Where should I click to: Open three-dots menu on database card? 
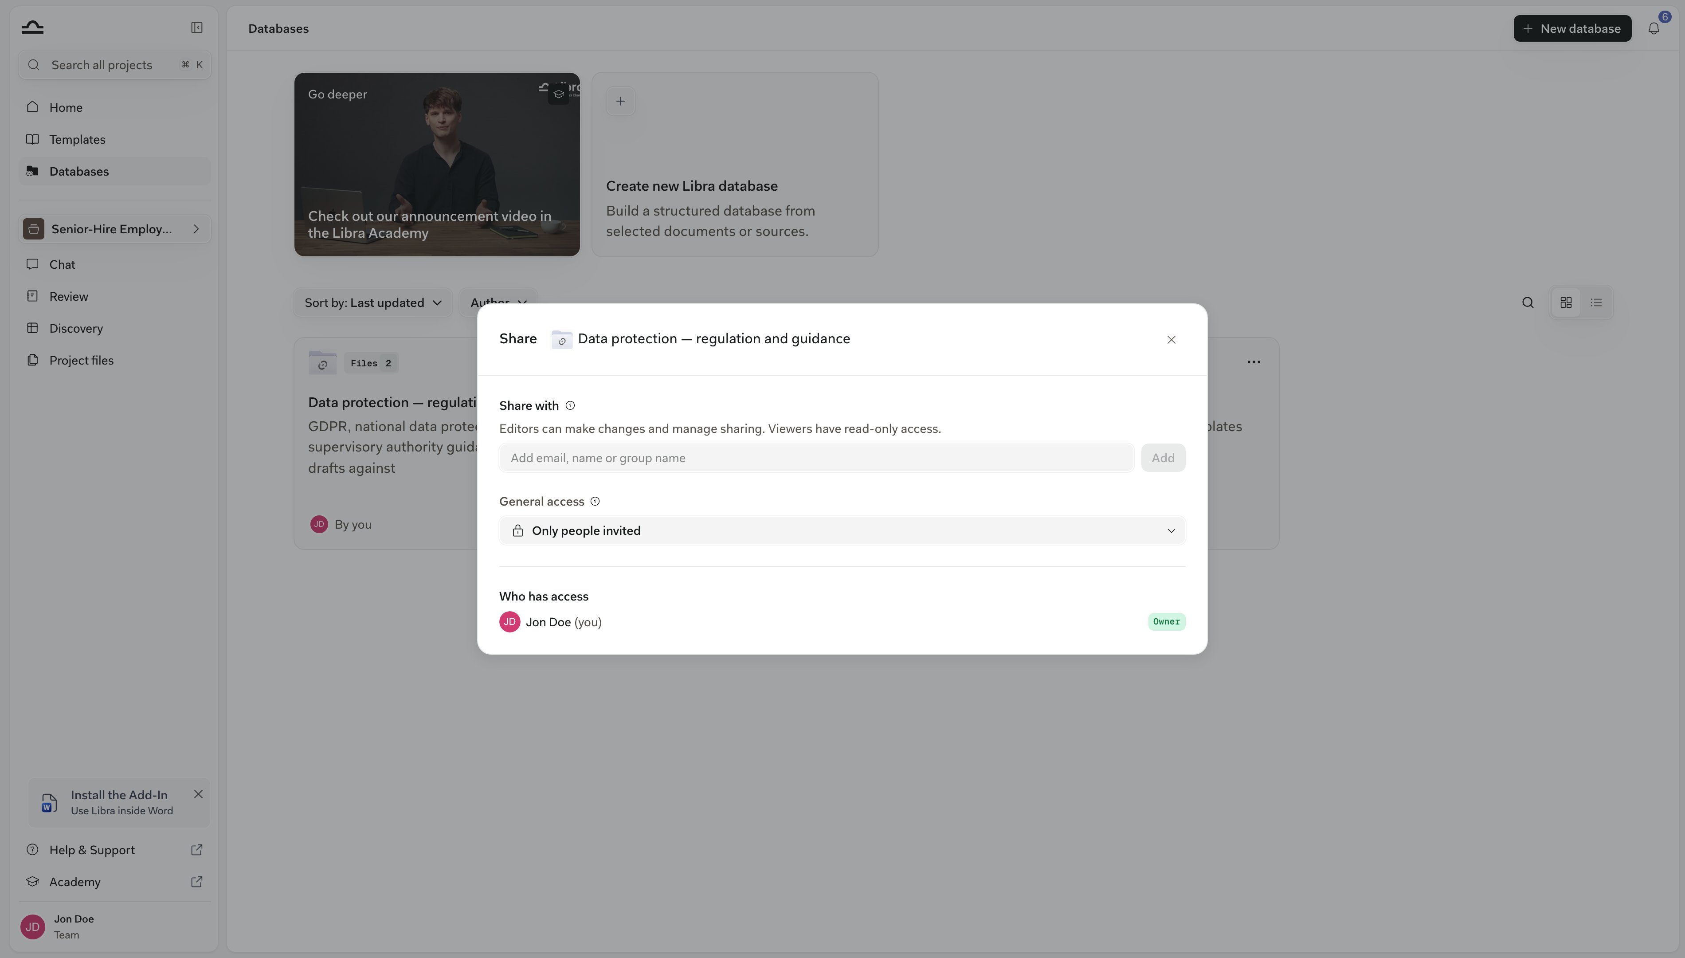click(1254, 362)
